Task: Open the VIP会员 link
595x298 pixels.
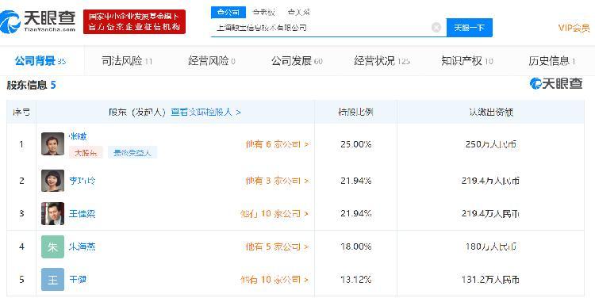Action: point(574,28)
